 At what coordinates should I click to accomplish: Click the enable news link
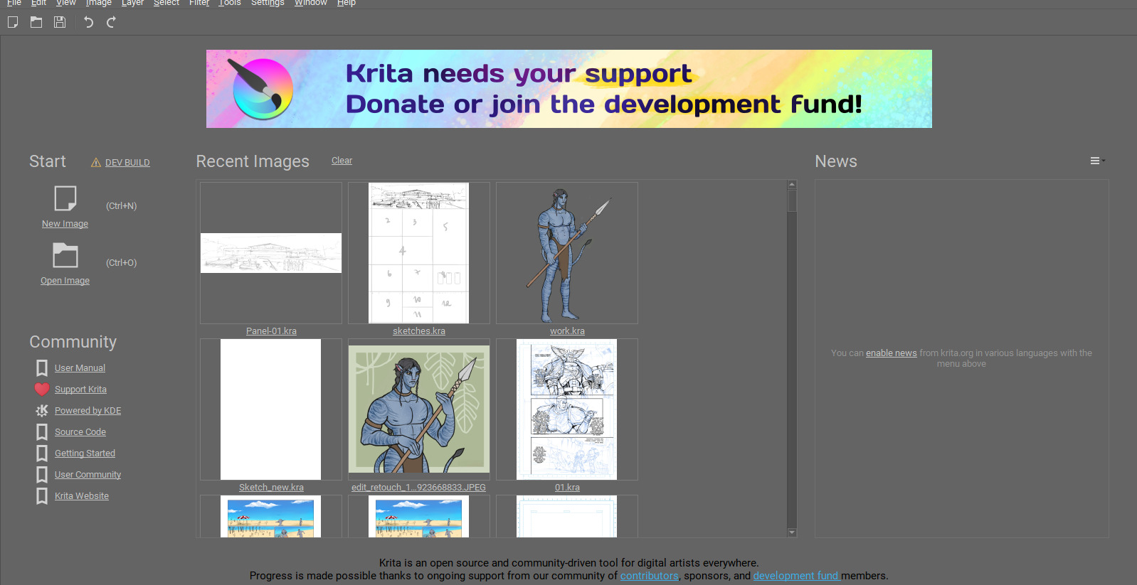891,353
